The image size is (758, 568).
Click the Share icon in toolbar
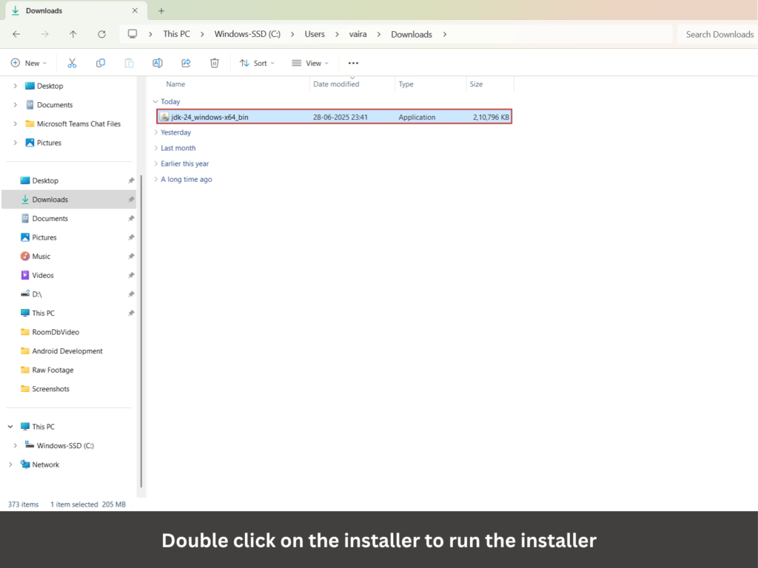coord(186,63)
